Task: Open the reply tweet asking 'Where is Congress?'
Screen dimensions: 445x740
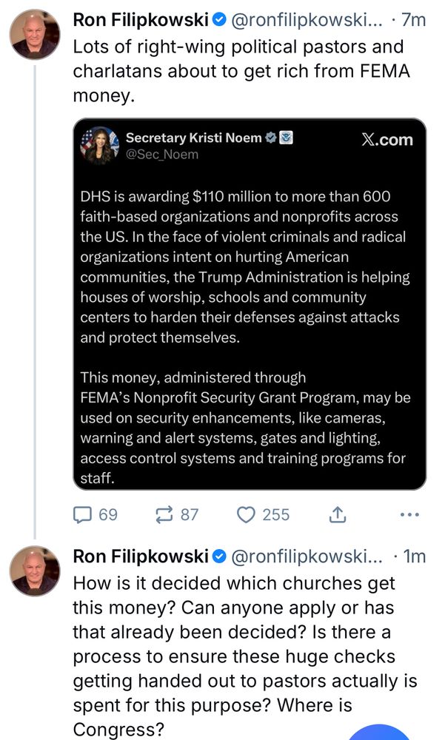Action: coord(245,656)
